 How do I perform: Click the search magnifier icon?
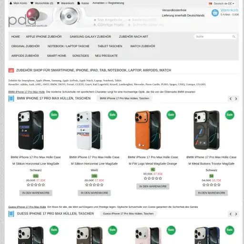[x=234, y=37]
